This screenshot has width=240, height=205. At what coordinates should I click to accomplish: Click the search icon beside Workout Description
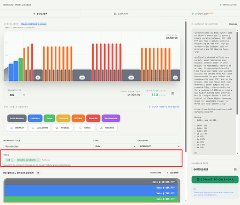click(192, 24)
